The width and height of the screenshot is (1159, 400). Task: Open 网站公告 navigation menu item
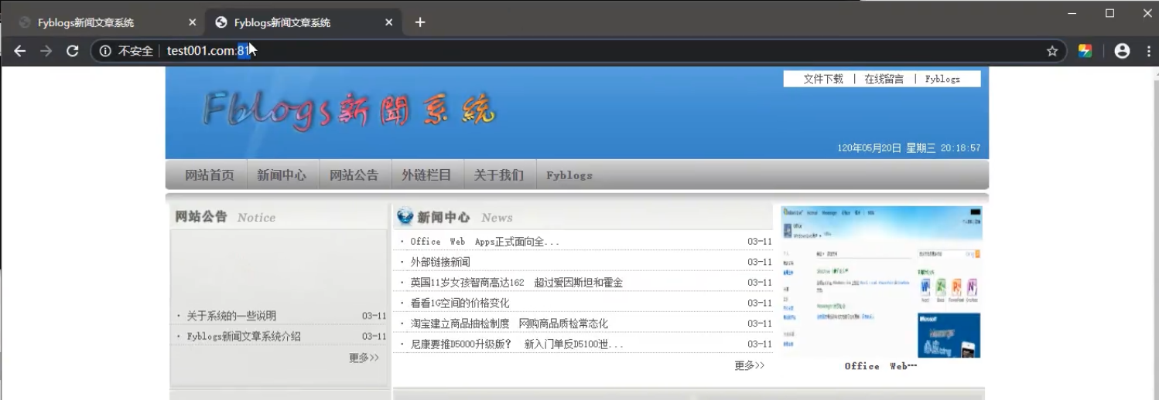coord(354,175)
